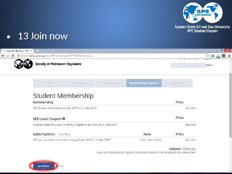Click the SPE Student Membership 01-Jan-2015 row

[x=114, y=108]
